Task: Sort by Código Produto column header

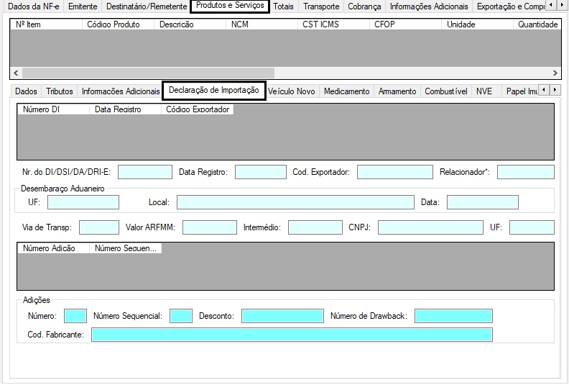Action: pyautogui.click(x=119, y=24)
